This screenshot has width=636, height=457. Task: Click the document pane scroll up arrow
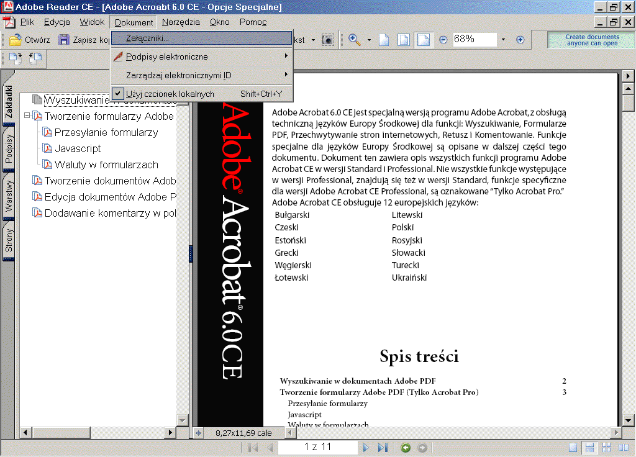[629, 88]
